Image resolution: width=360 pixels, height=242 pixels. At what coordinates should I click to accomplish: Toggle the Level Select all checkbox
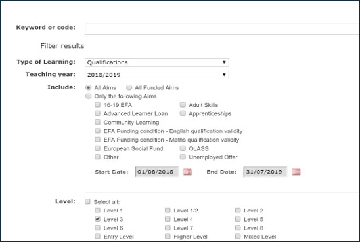(x=87, y=201)
